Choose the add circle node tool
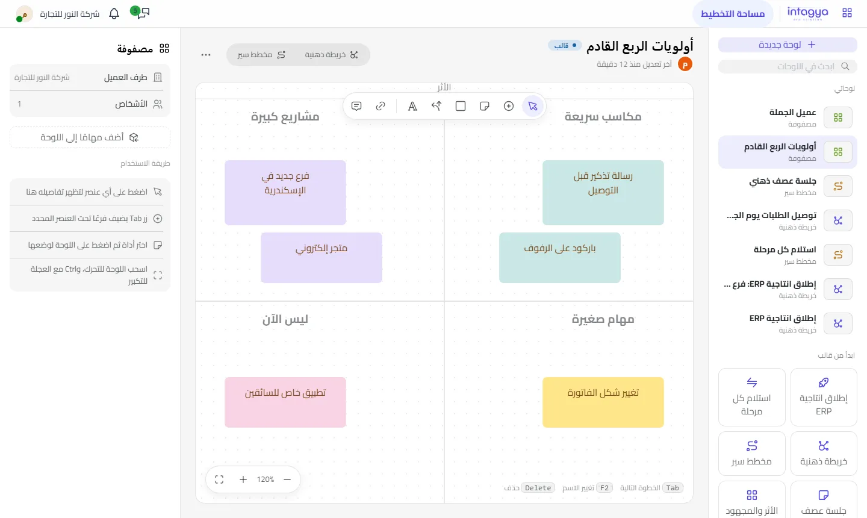 (x=509, y=106)
